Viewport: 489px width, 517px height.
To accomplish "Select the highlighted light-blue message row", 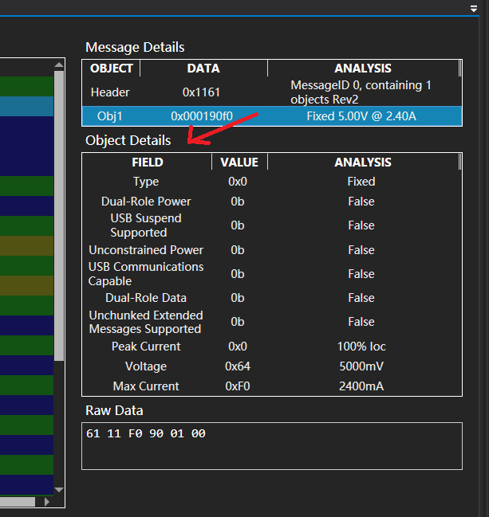I will [x=27, y=106].
